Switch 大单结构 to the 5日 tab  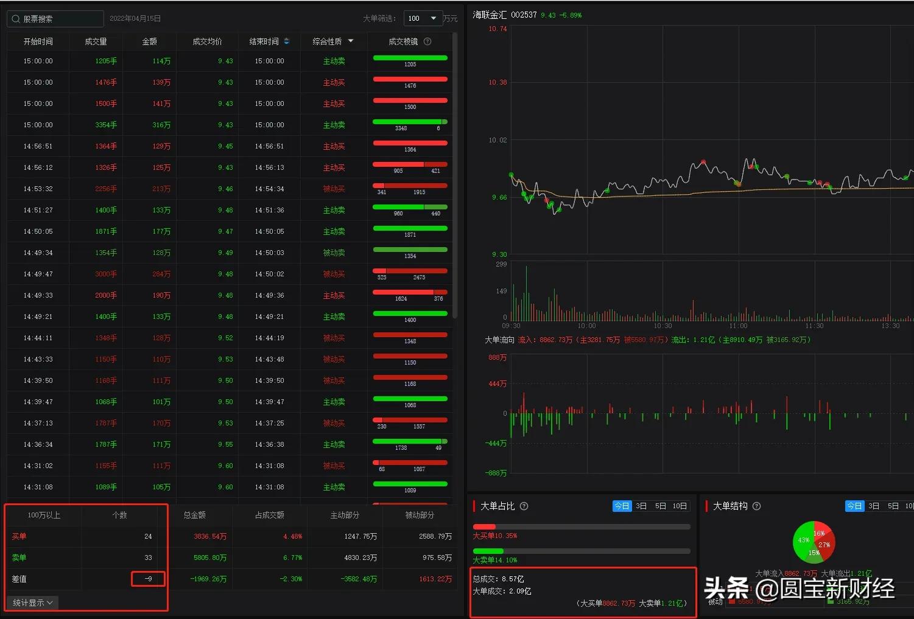point(893,506)
